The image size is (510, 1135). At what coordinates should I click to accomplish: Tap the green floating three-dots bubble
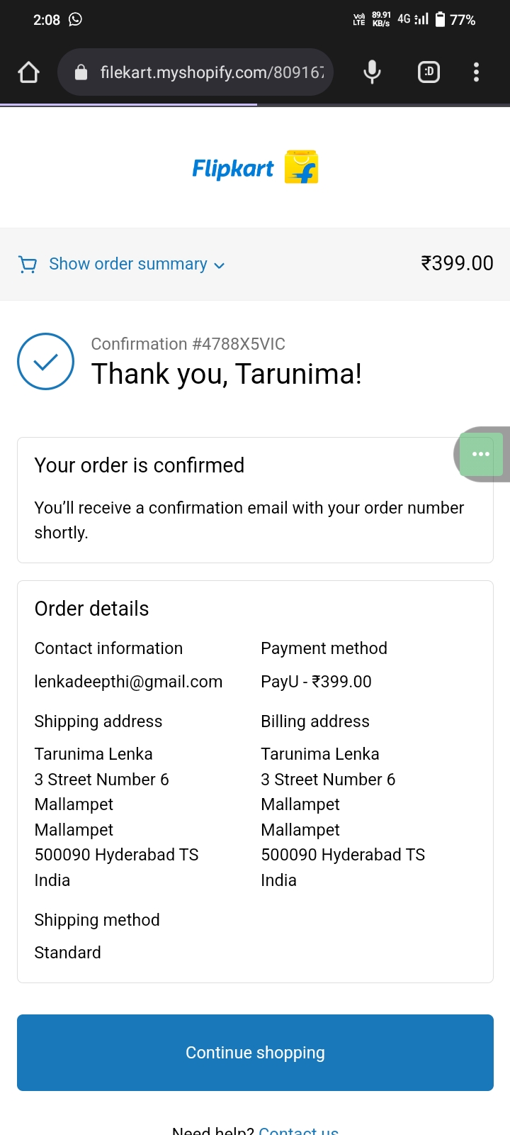pos(481,454)
